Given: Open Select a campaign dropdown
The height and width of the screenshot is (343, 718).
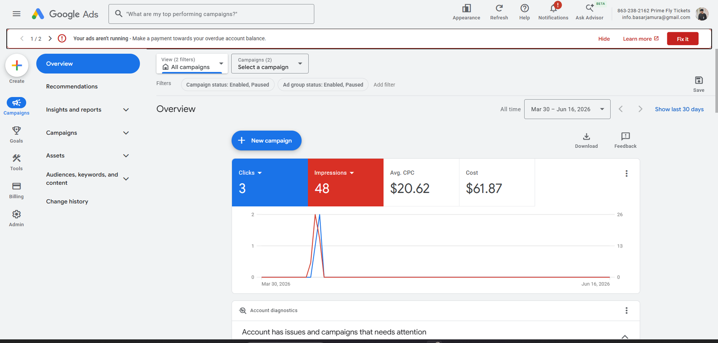Looking at the screenshot, I should (270, 64).
